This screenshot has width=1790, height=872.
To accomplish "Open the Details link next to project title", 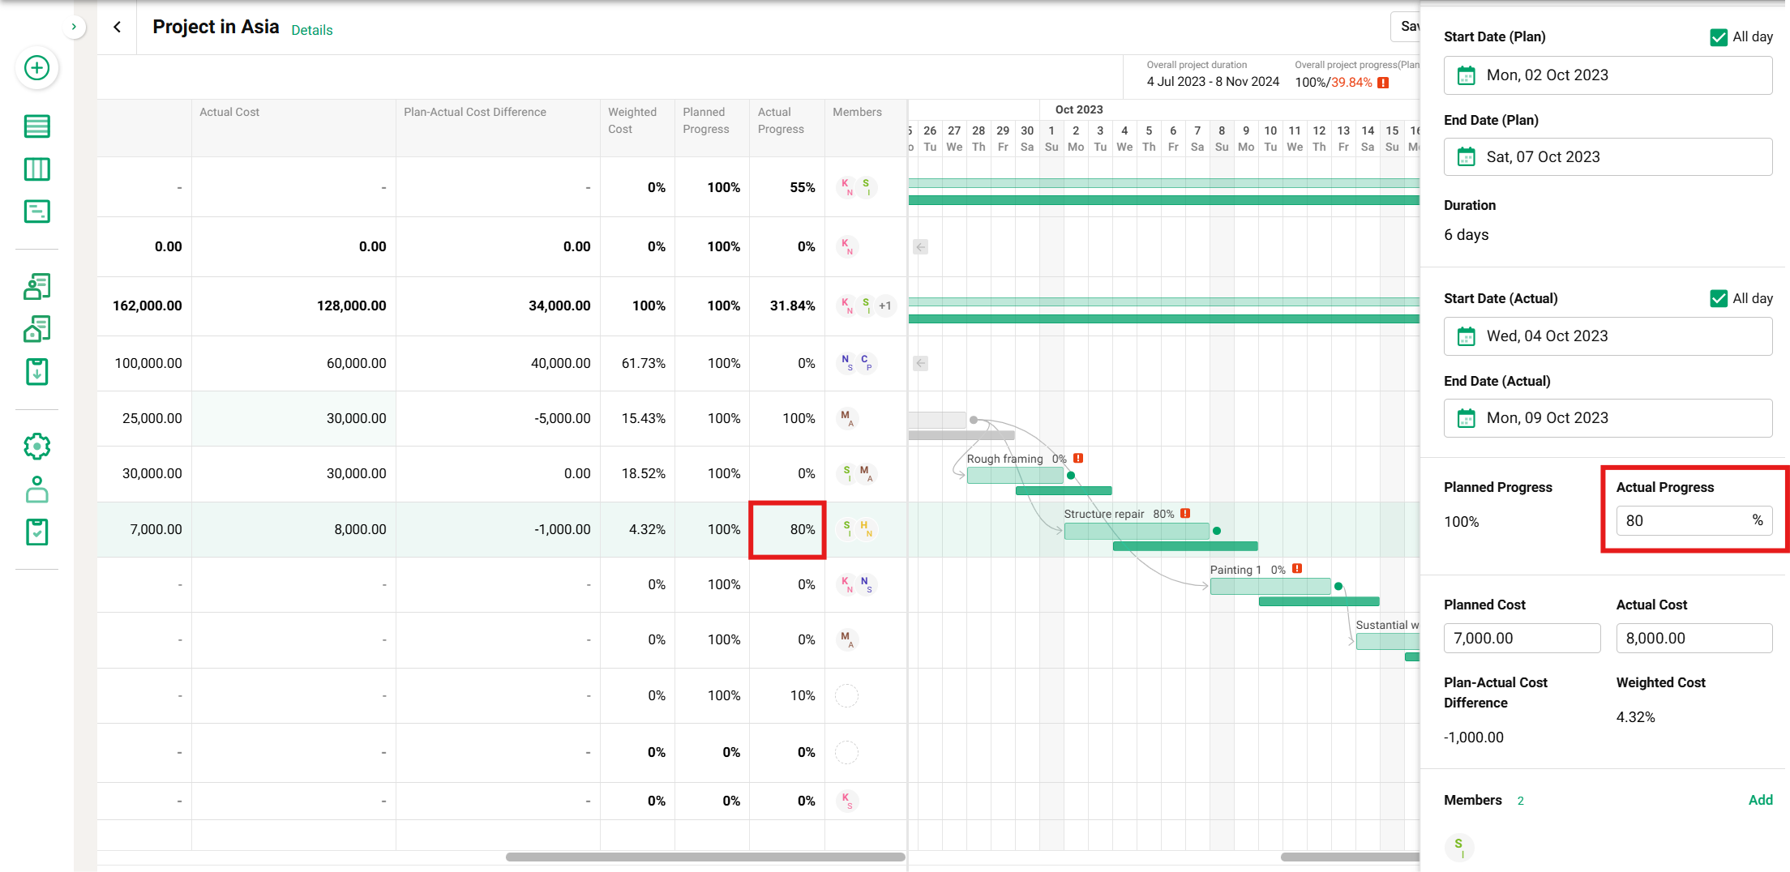I will (311, 30).
